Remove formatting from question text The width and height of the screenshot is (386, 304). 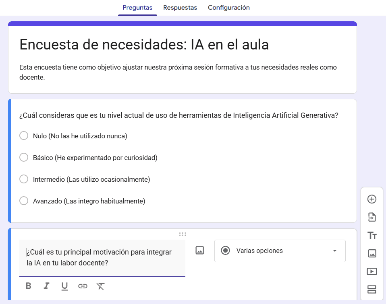click(x=100, y=286)
